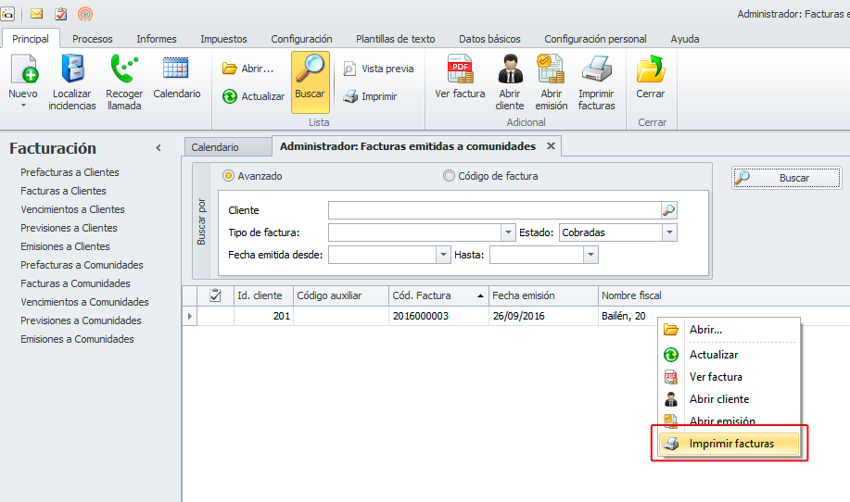
Task: Open Vista previa in ribbon
Action: tap(378, 69)
